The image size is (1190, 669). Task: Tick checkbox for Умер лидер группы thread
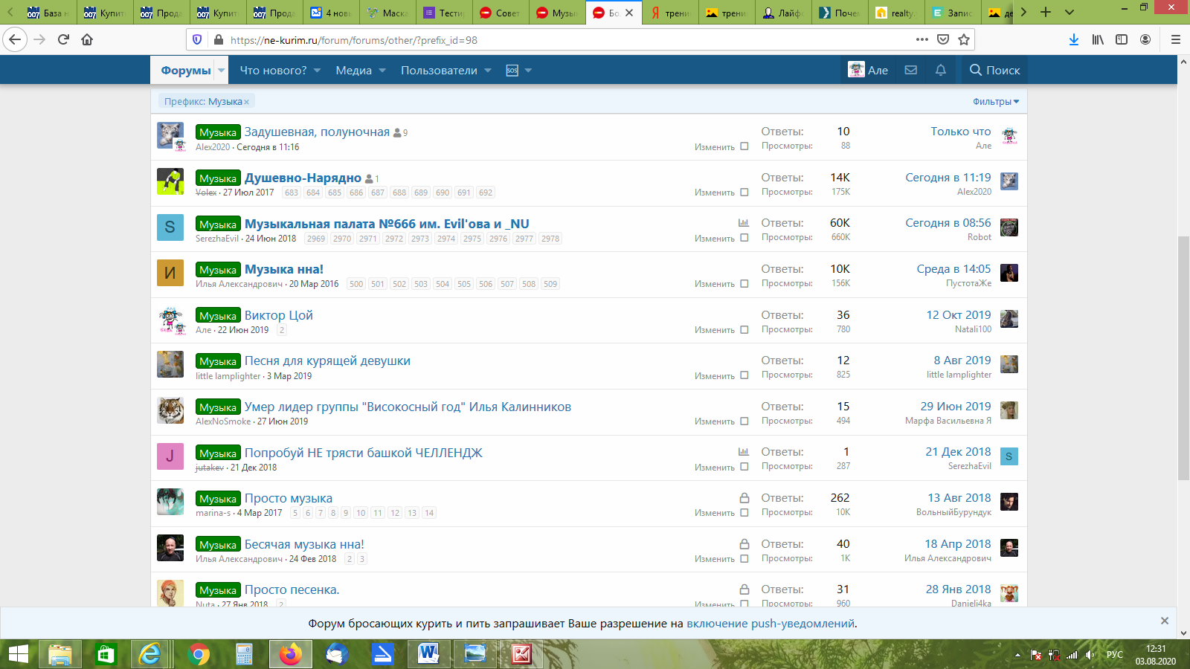click(x=744, y=421)
